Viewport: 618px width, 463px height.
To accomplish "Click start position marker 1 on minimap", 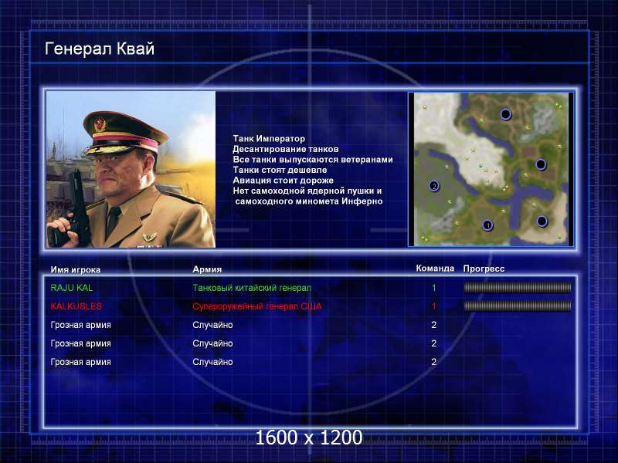I will coord(487,225).
